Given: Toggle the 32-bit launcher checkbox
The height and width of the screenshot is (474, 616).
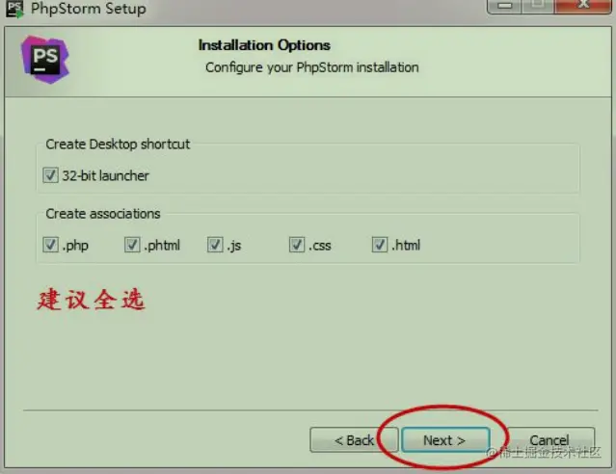Looking at the screenshot, I should (50, 175).
